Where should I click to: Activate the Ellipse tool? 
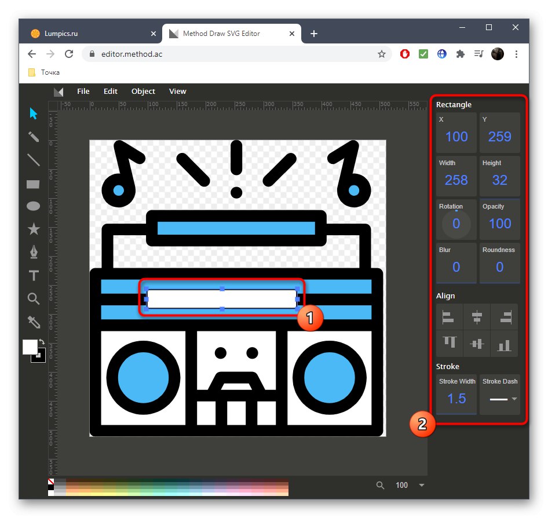pyautogui.click(x=34, y=206)
